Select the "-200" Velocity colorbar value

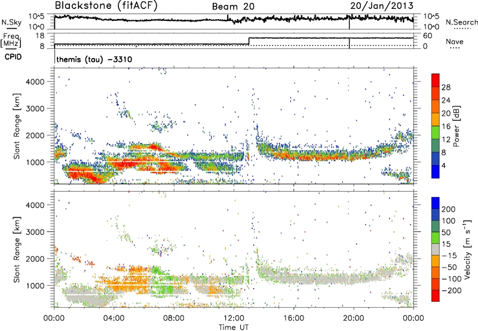(x=452, y=290)
